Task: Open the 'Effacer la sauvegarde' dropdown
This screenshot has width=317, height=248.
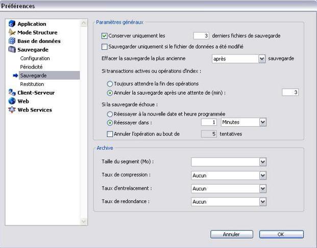Action: [x=262, y=59]
